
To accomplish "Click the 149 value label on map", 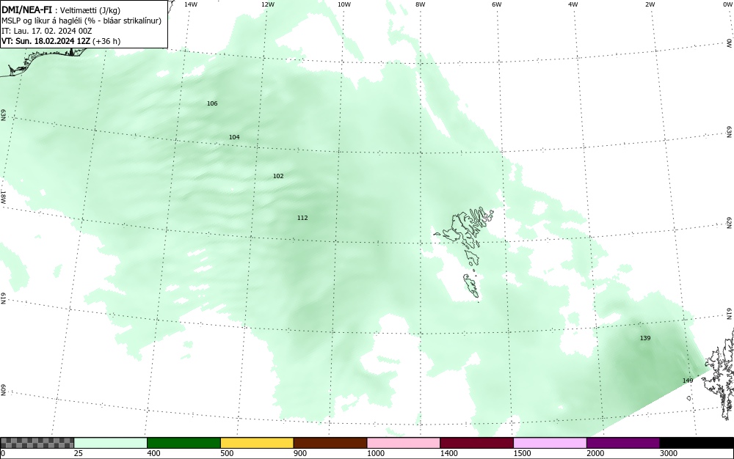I will [688, 381].
